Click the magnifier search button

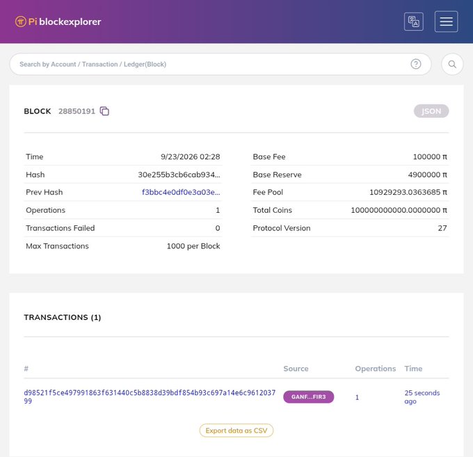452,64
